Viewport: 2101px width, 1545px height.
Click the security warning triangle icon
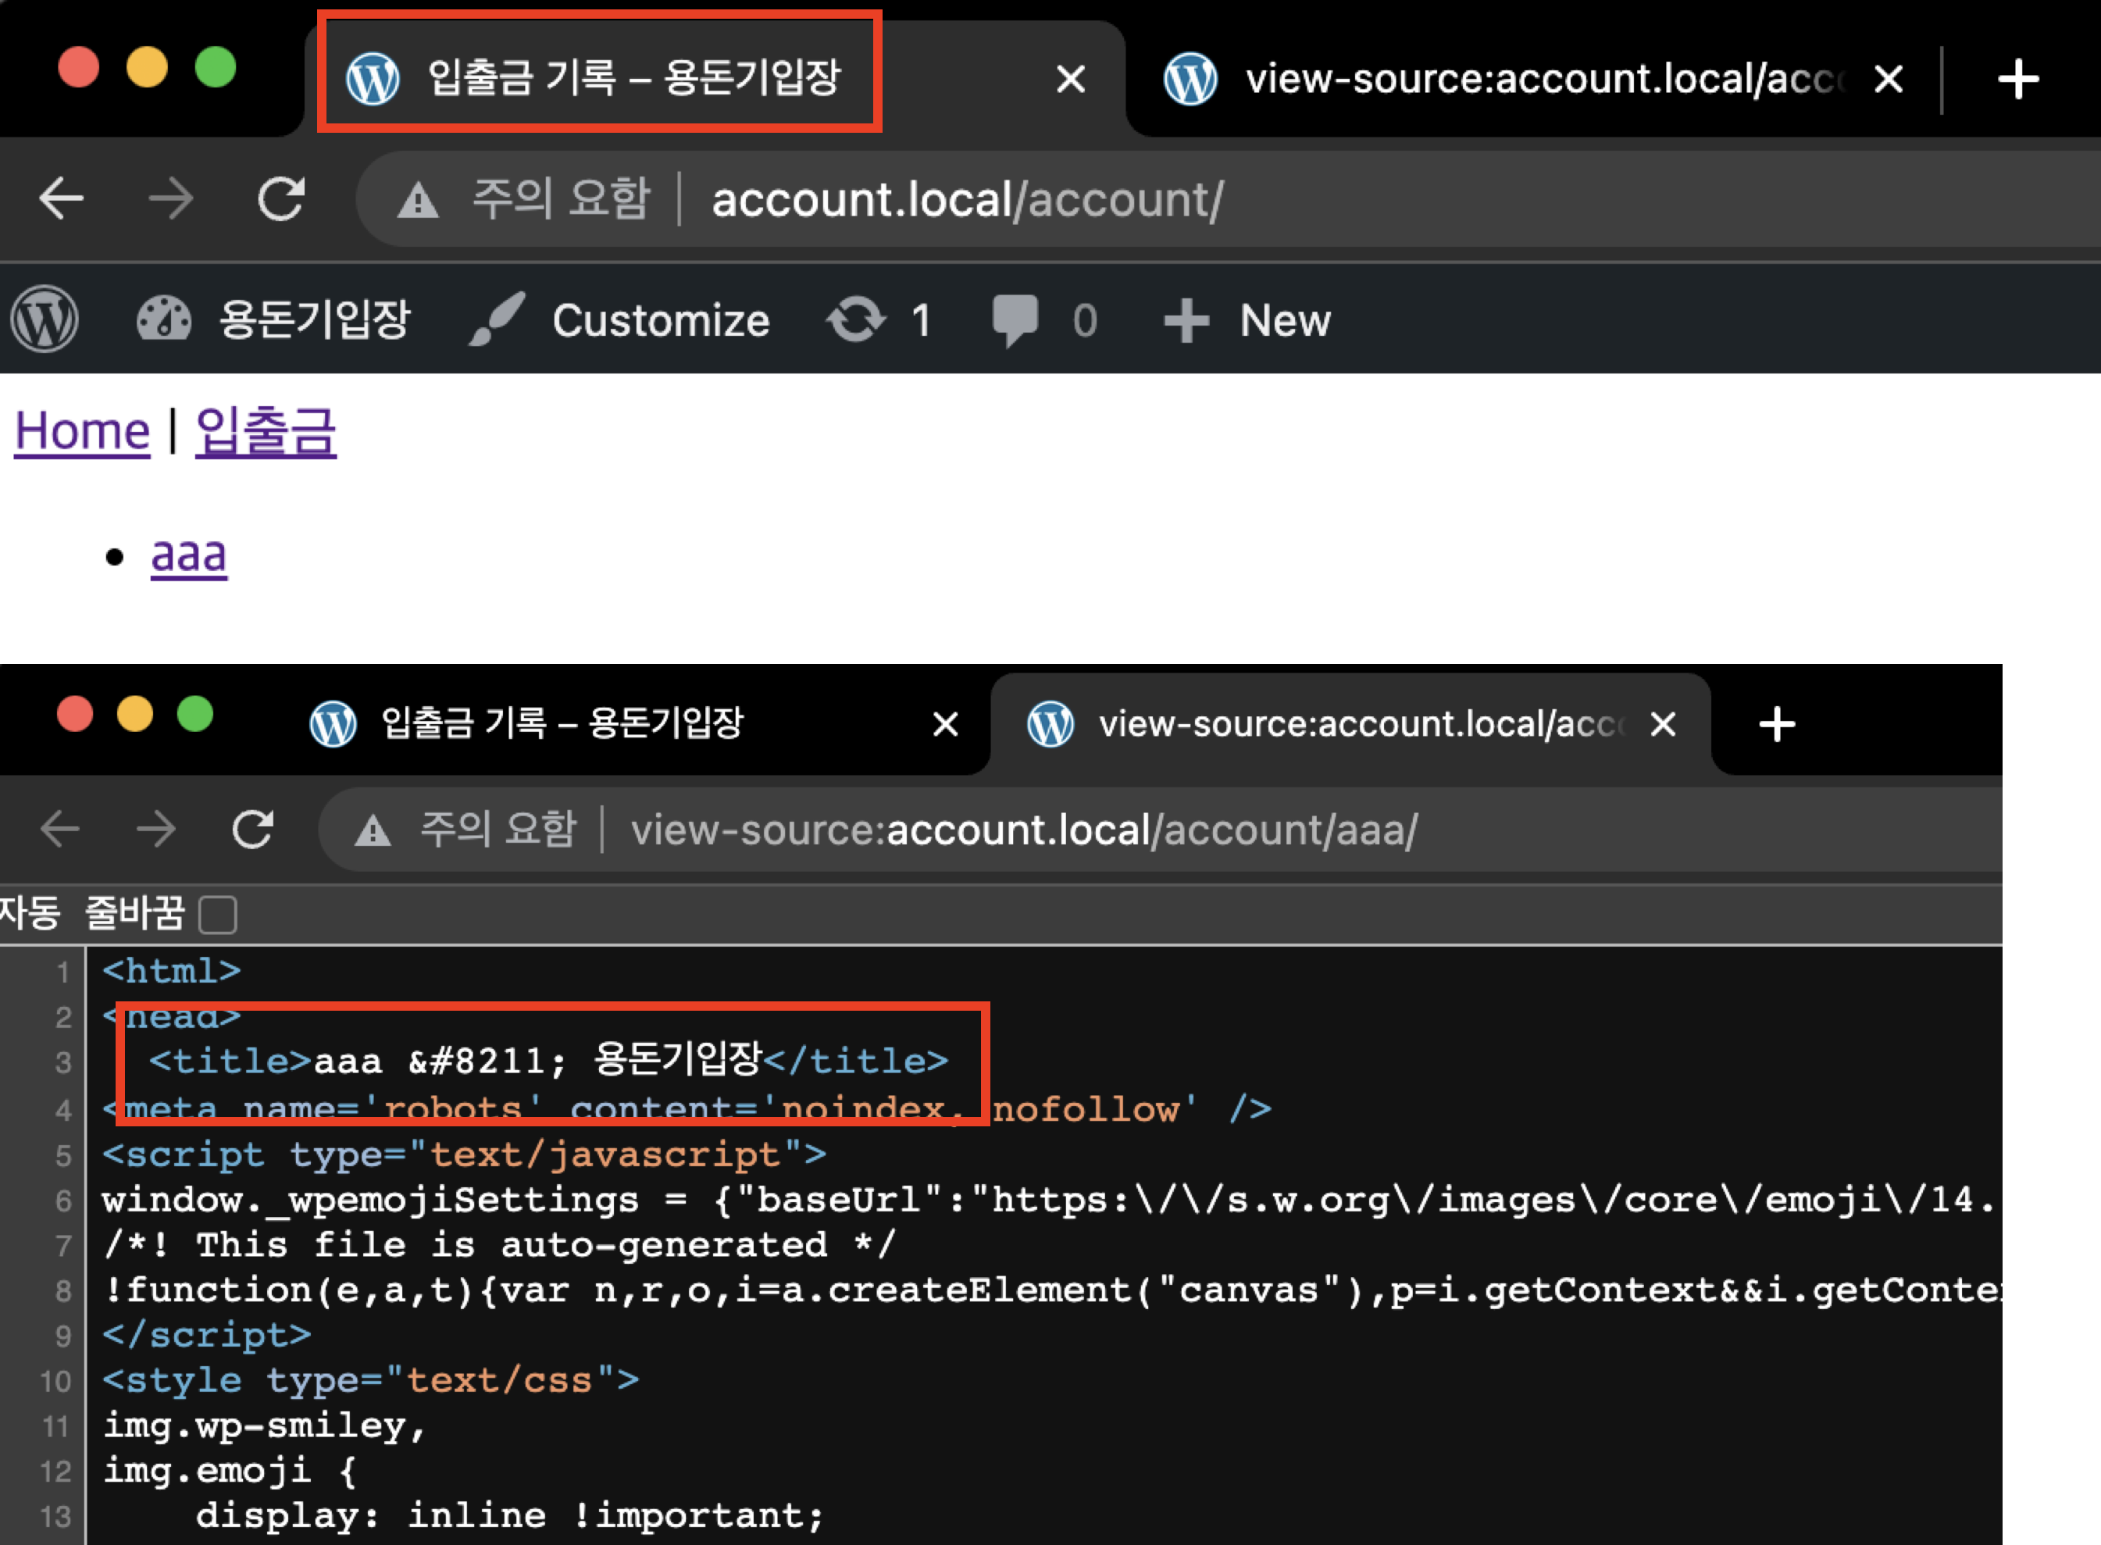click(417, 200)
